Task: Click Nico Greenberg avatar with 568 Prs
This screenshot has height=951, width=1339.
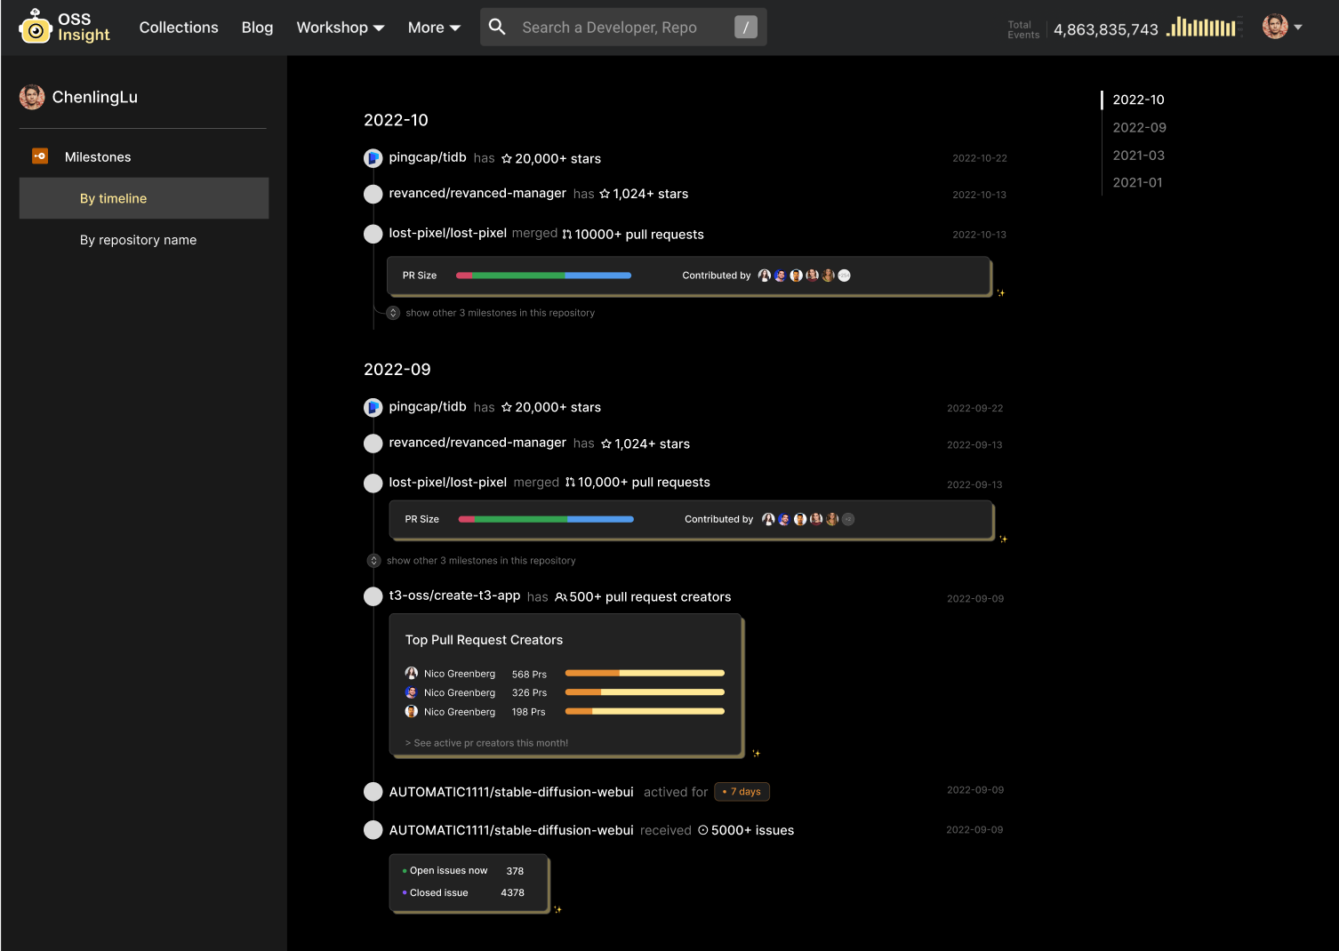Action: (x=412, y=674)
